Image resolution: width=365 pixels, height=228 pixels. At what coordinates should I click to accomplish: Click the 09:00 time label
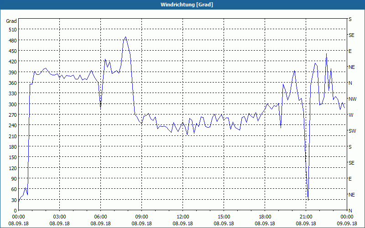click(x=142, y=217)
